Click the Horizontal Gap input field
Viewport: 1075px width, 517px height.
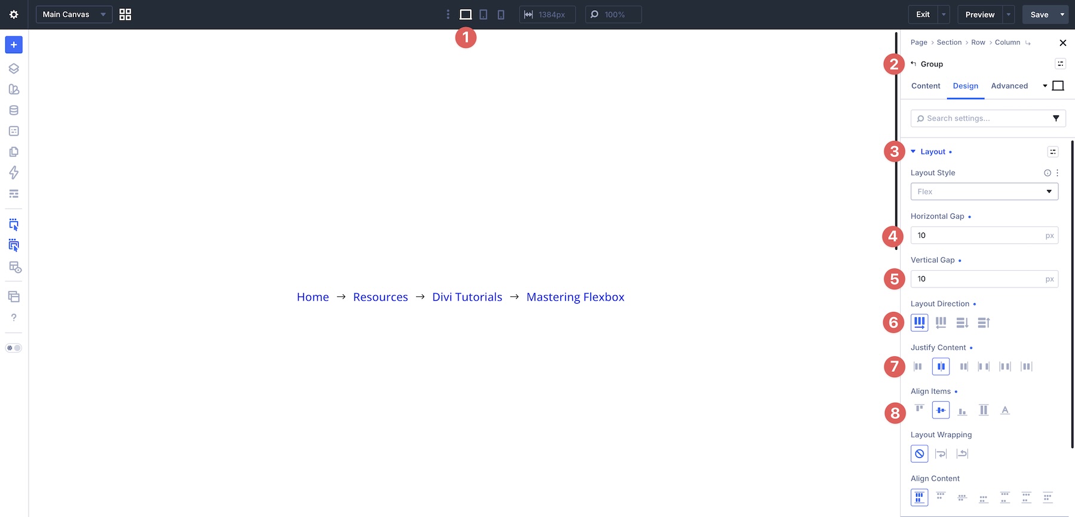click(984, 235)
